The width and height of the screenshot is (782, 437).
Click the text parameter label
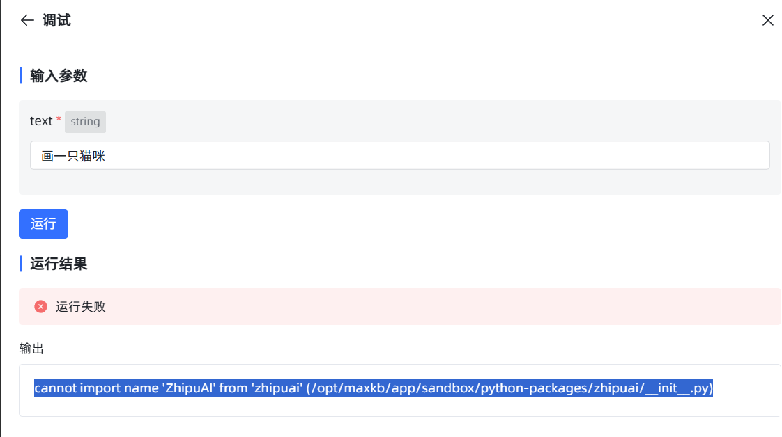pos(42,120)
